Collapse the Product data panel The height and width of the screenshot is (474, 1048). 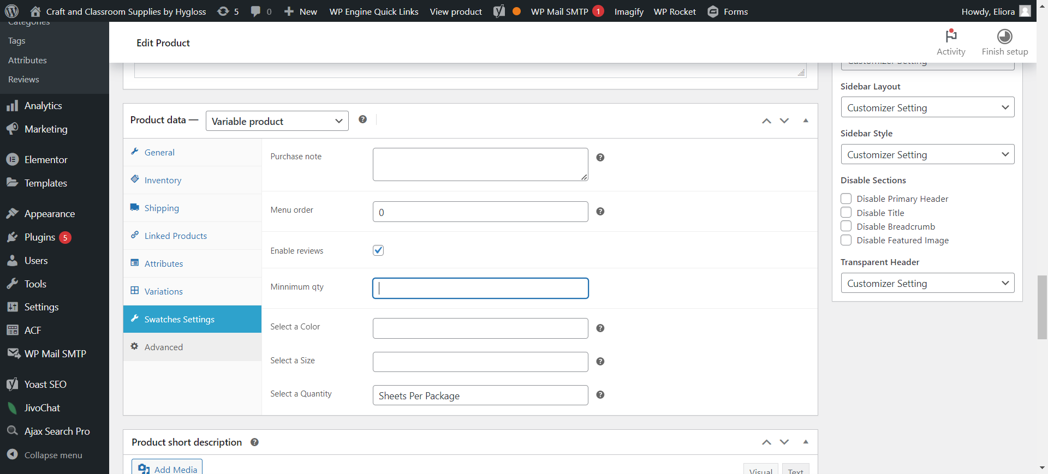(806, 121)
